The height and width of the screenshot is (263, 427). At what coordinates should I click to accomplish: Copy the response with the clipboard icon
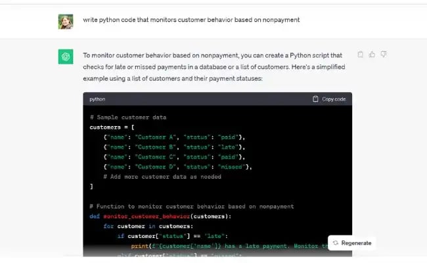[360, 54]
